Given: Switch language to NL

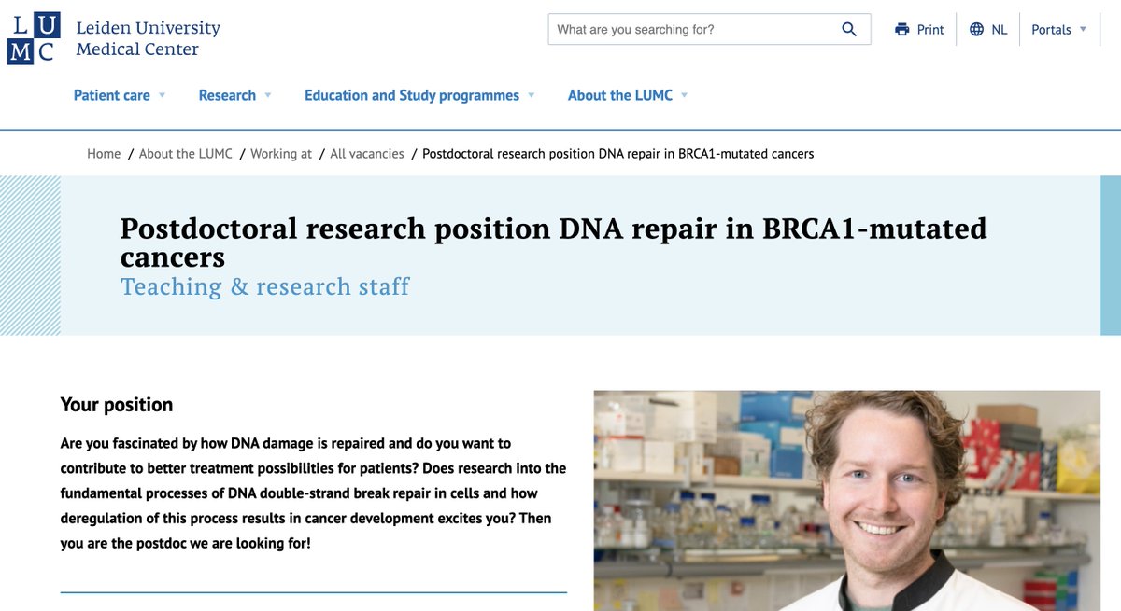Looking at the screenshot, I should [x=1000, y=29].
